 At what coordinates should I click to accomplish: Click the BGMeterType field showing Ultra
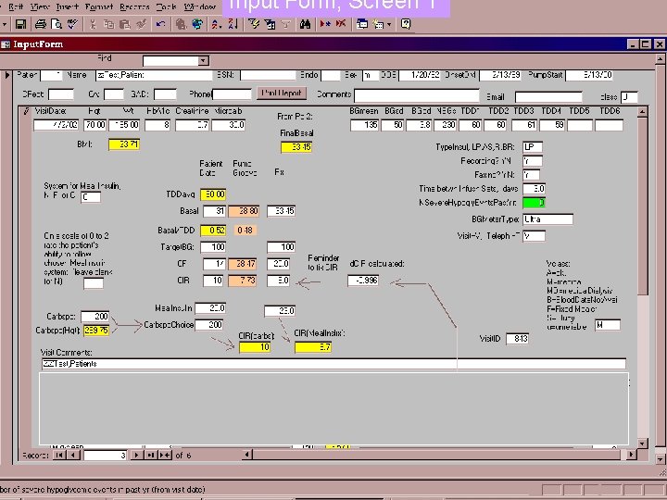click(x=547, y=219)
